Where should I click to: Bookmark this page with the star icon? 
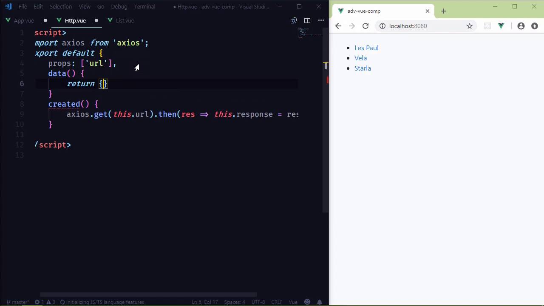(470, 26)
